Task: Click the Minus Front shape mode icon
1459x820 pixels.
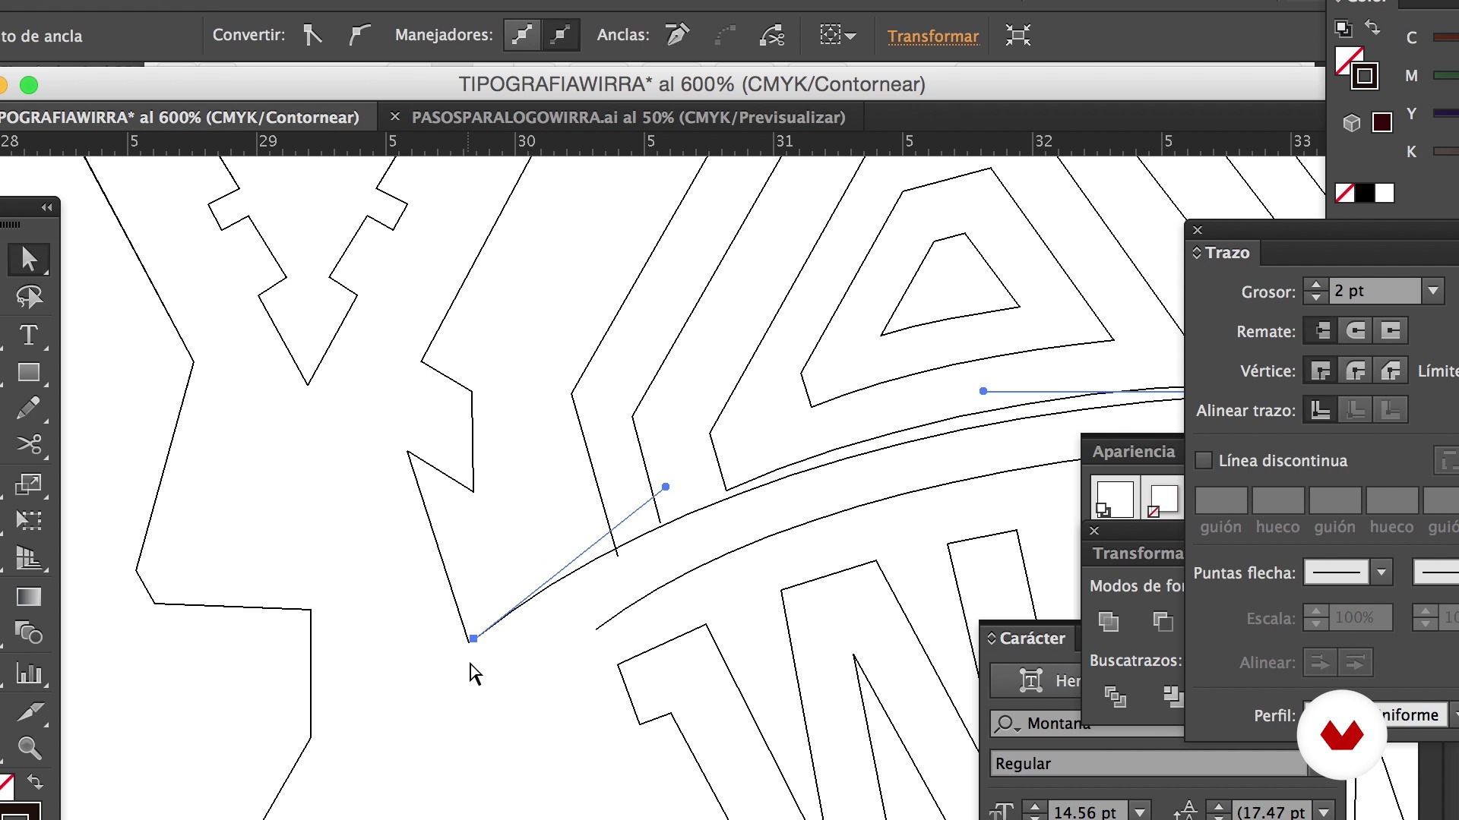Action: click(1163, 621)
